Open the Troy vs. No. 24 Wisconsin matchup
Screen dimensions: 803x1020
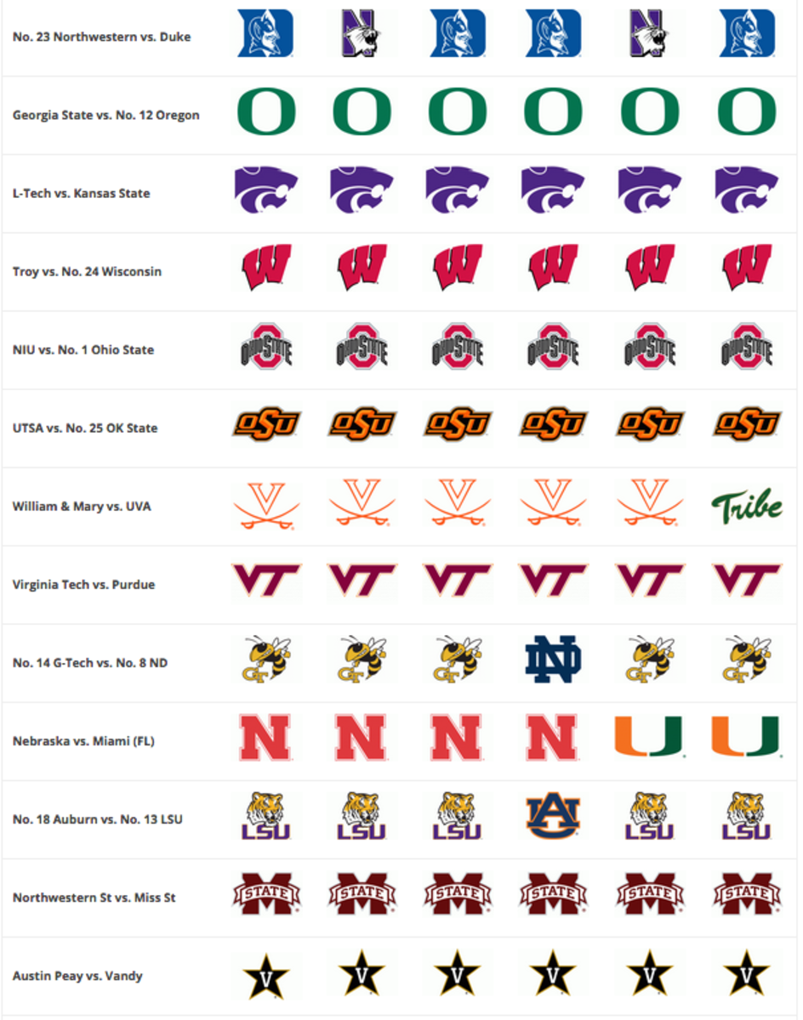click(87, 272)
